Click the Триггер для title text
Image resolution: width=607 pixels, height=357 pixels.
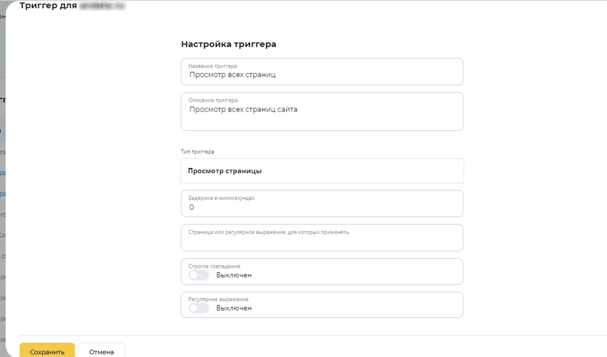48,6
